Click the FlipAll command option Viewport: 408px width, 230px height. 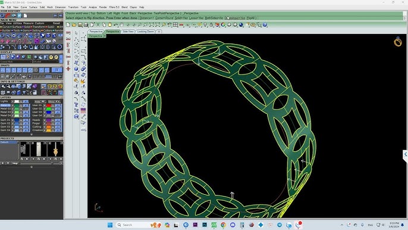(x=251, y=18)
